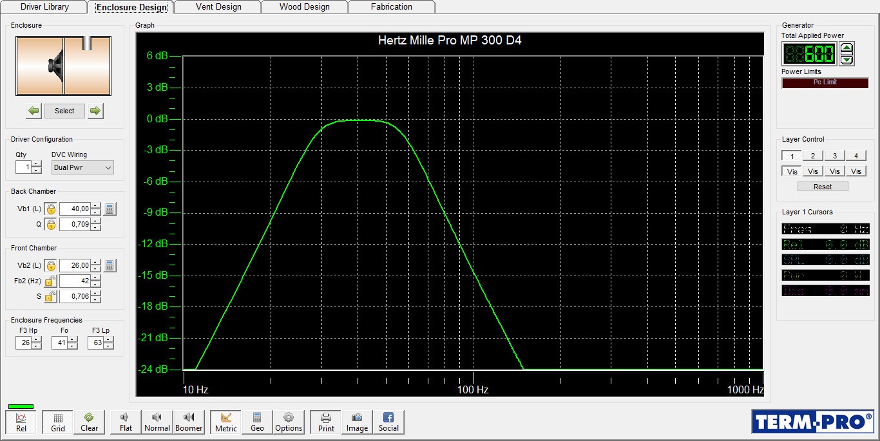Click the next enclosure green right arrow
Viewport: 880px width, 441px height.
click(95, 111)
